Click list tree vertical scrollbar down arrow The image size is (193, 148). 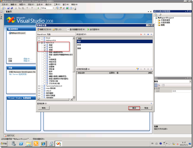[x=74, y=97]
